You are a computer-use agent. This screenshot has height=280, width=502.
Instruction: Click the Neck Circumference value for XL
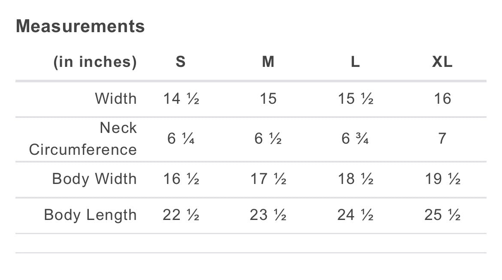442,139
